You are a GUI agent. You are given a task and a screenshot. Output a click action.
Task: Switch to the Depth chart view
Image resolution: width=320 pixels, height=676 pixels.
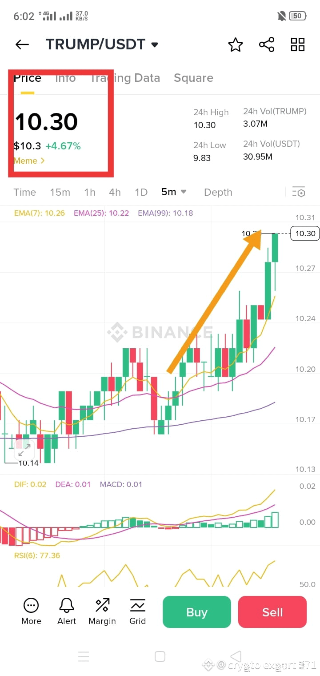click(x=218, y=192)
